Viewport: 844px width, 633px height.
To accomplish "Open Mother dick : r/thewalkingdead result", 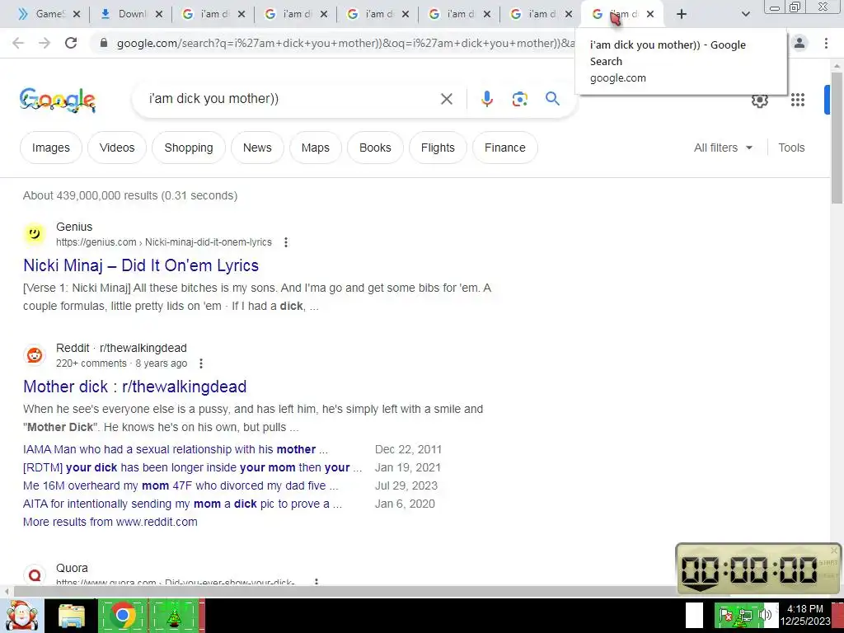I will [135, 387].
